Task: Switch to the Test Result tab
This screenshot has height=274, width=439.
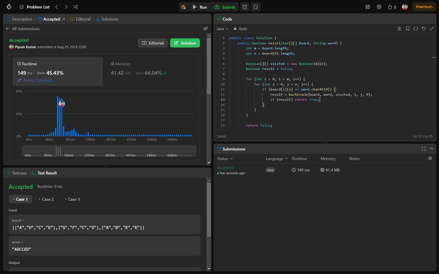Action: [x=44, y=173]
